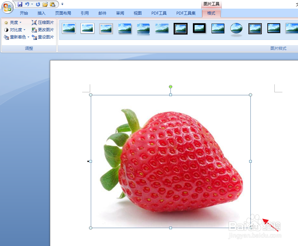Click the left-middle sizing handle
The width and height of the screenshot is (298, 246).
point(91,161)
